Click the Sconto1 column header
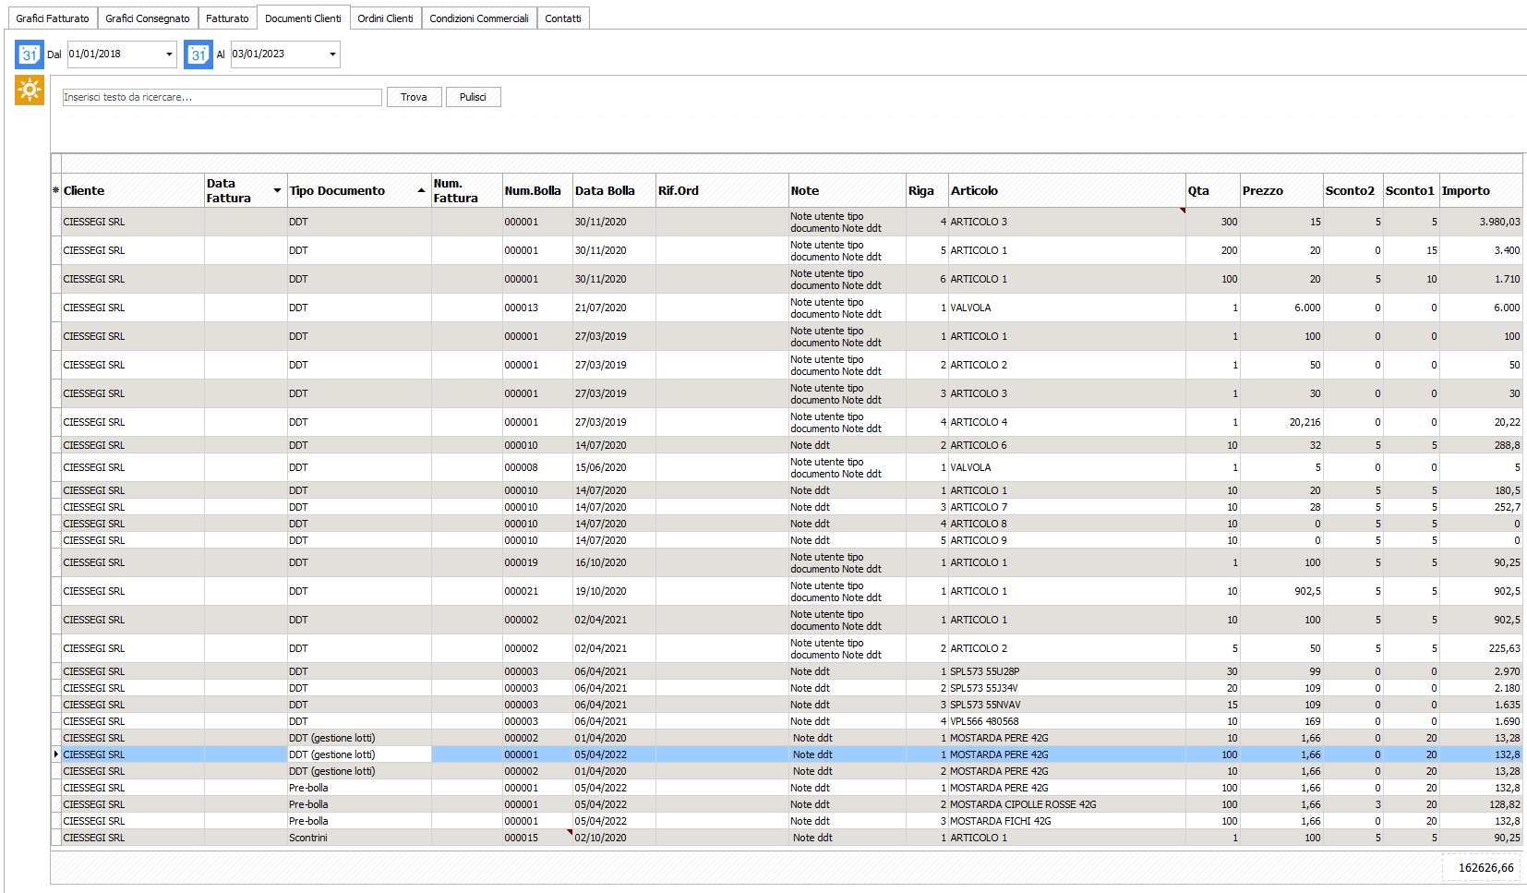The height and width of the screenshot is (893, 1527). coord(1411,190)
